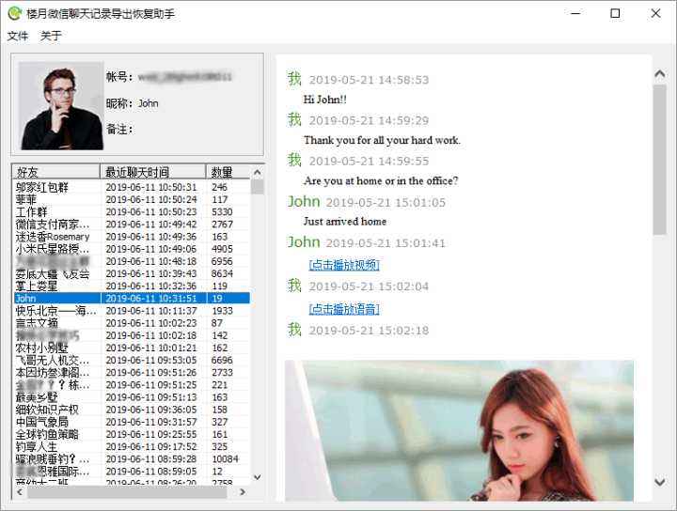Image resolution: width=677 pixels, height=511 pixels.
Task: Maximize the window
Action: click(x=615, y=13)
